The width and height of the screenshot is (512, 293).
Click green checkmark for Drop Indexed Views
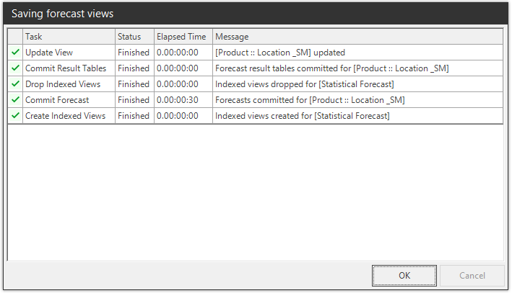tap(15, 84)
